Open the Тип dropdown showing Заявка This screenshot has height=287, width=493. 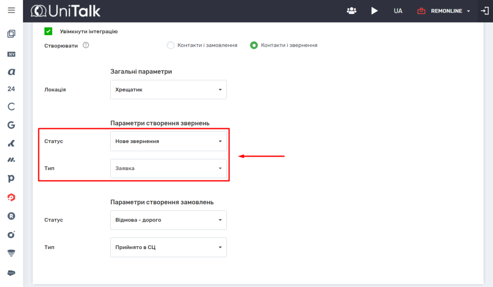point(168,169)
